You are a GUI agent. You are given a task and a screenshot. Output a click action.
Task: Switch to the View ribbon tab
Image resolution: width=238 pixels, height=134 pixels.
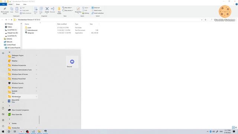pyautogui.click(x=25, y=4)
